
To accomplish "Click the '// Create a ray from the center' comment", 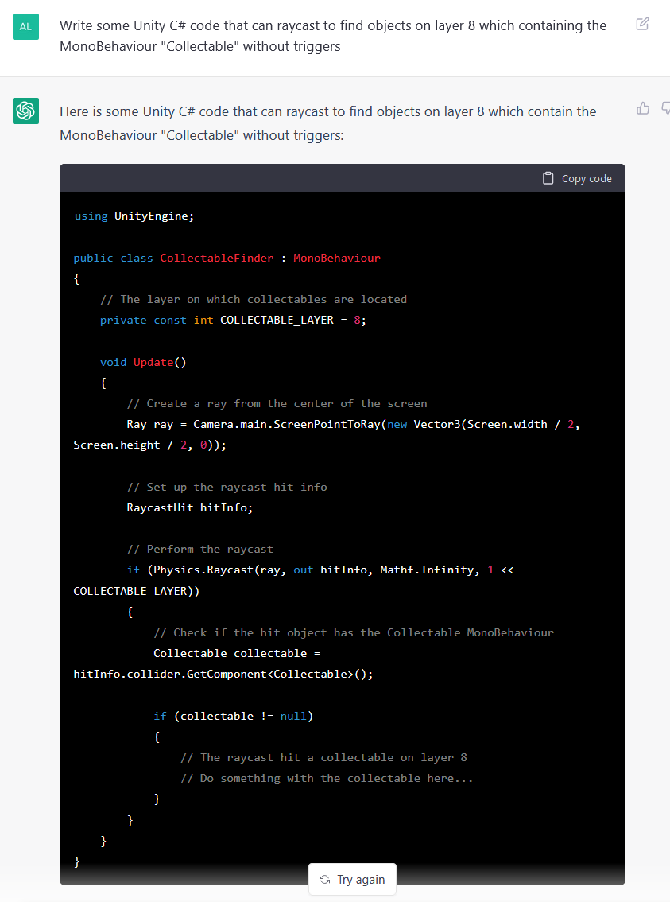I will pyautogui.click(x=277, y=403).
